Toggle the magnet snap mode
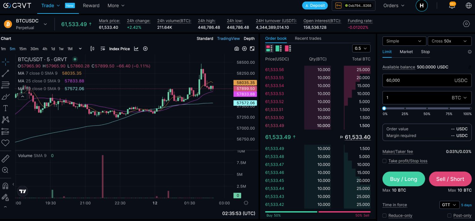The width and height of the screenshot is (475, 221). coord(5,186)
